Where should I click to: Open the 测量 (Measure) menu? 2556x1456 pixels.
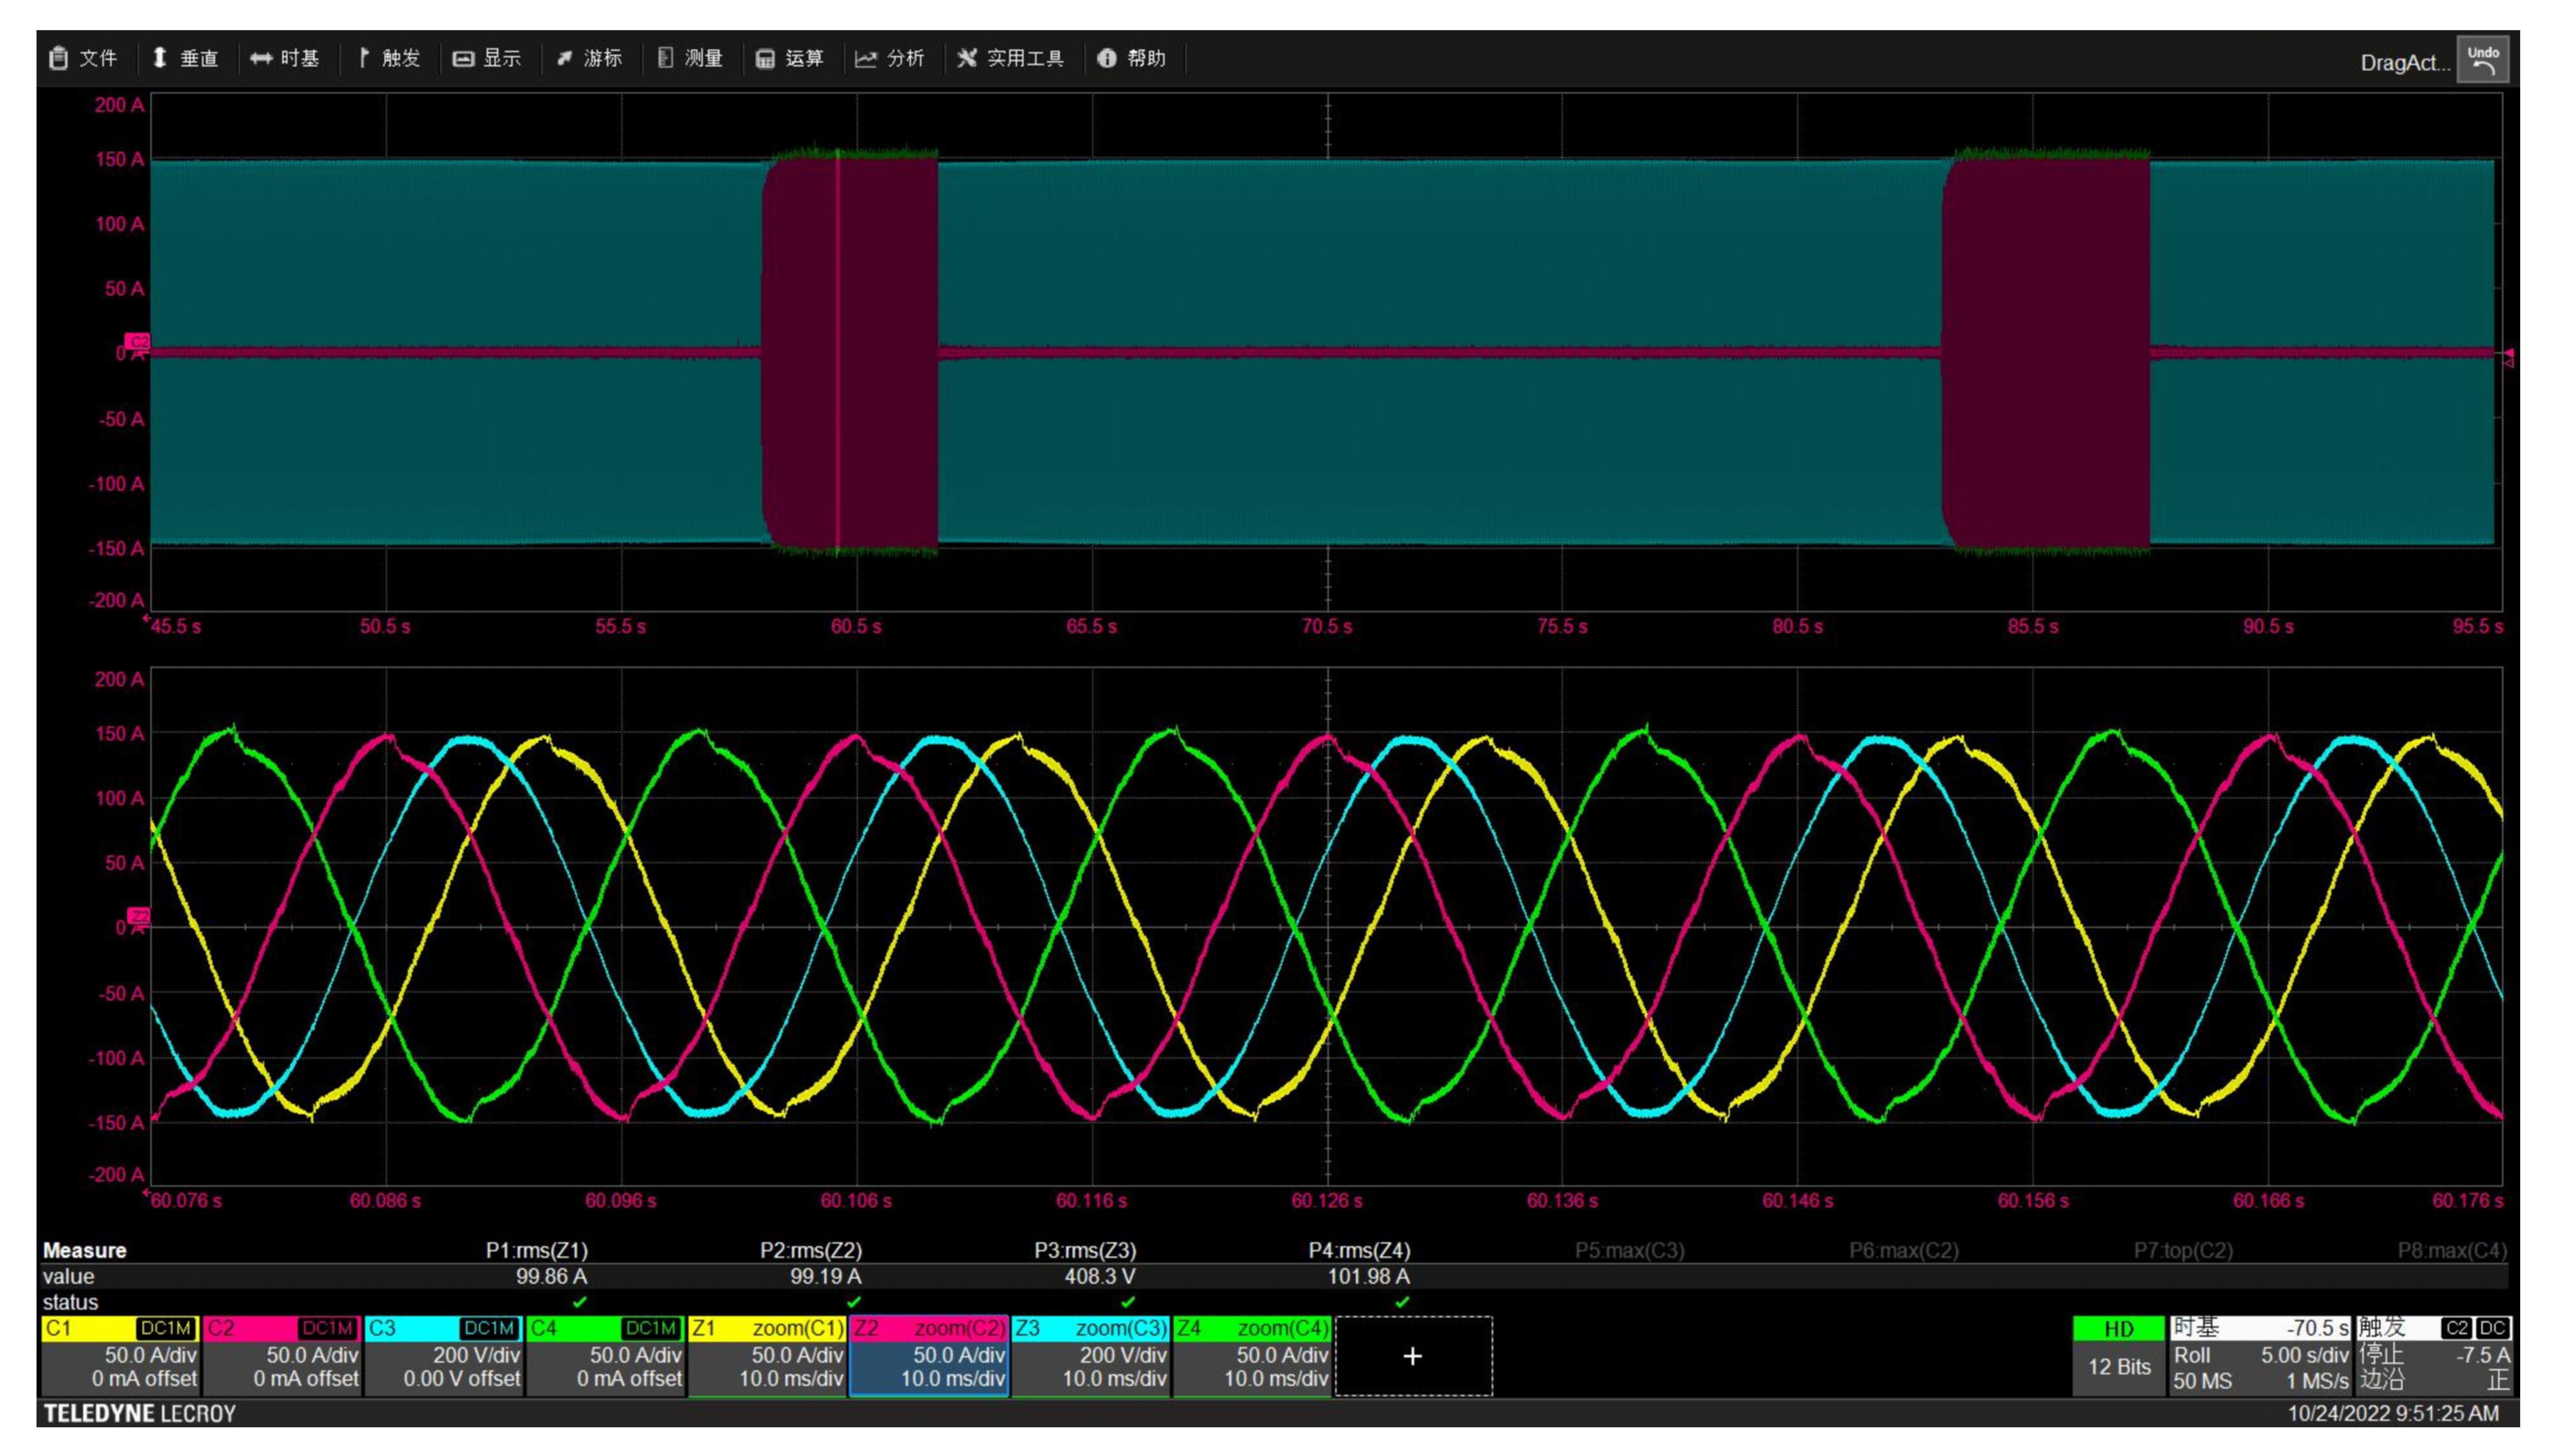click(x=690, y=58)
